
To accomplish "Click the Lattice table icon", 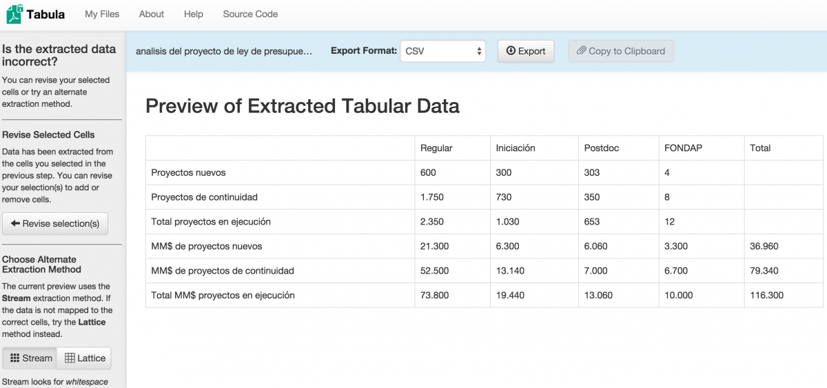I will click(70, 358).
